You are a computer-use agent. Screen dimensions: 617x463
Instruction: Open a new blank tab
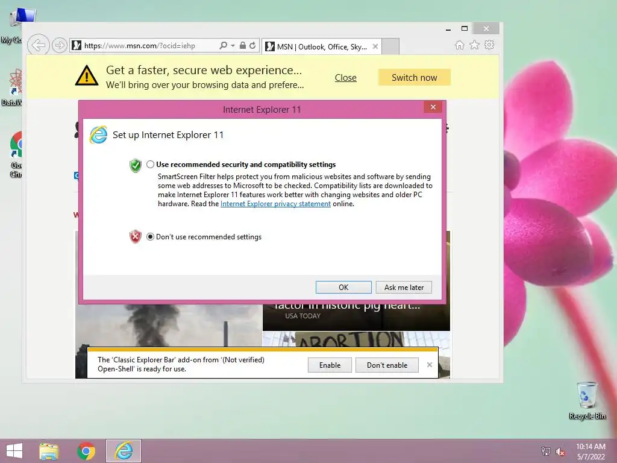390,46
